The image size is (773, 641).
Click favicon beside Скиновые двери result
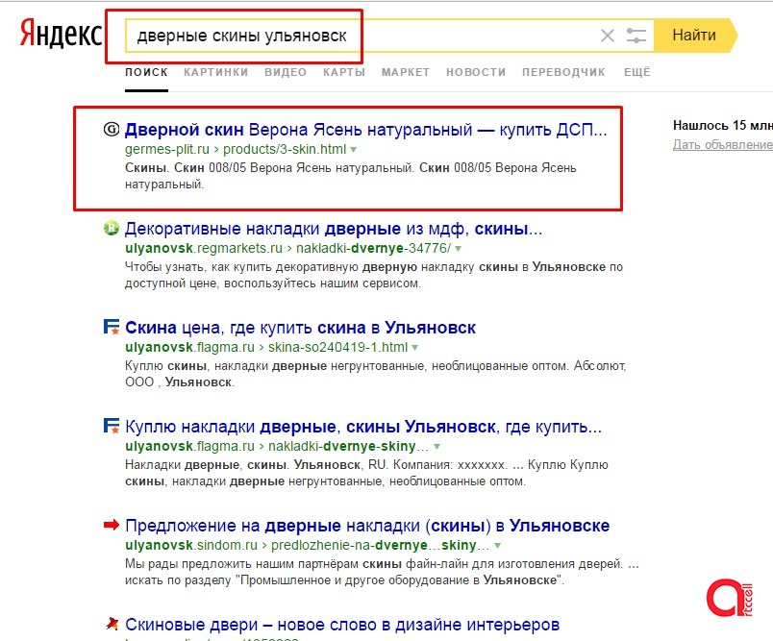112,625
